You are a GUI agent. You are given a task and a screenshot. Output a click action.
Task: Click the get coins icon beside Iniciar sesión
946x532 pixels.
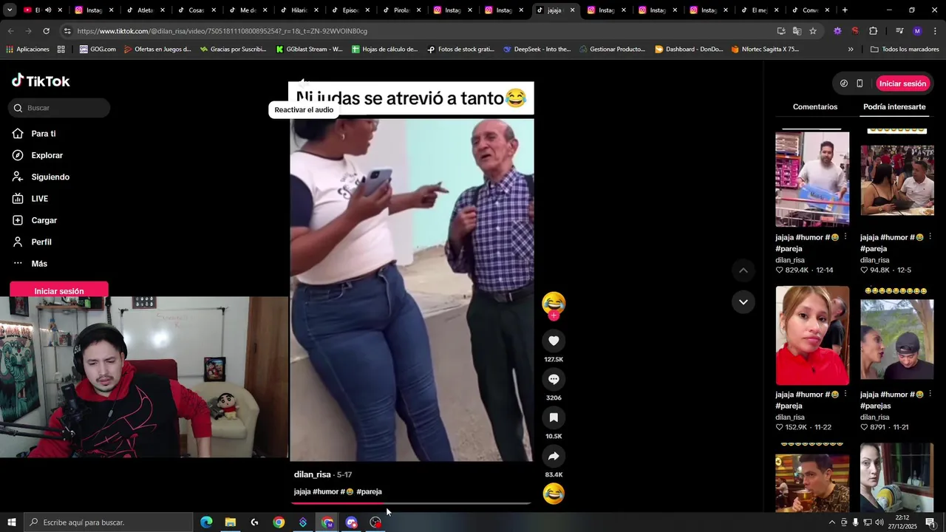[844, 83]
